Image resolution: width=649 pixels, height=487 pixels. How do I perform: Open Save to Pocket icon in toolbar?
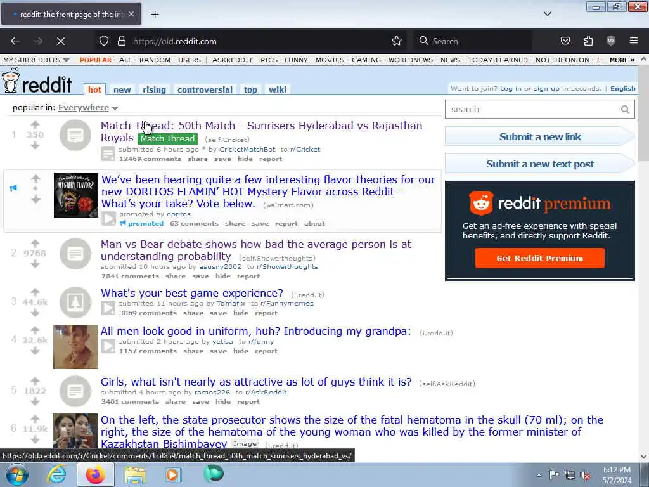[x=565, y=41]
